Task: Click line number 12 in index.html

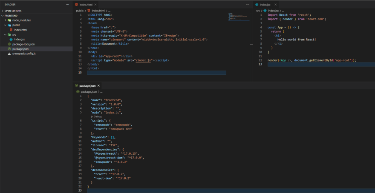Action: point(81,61)
